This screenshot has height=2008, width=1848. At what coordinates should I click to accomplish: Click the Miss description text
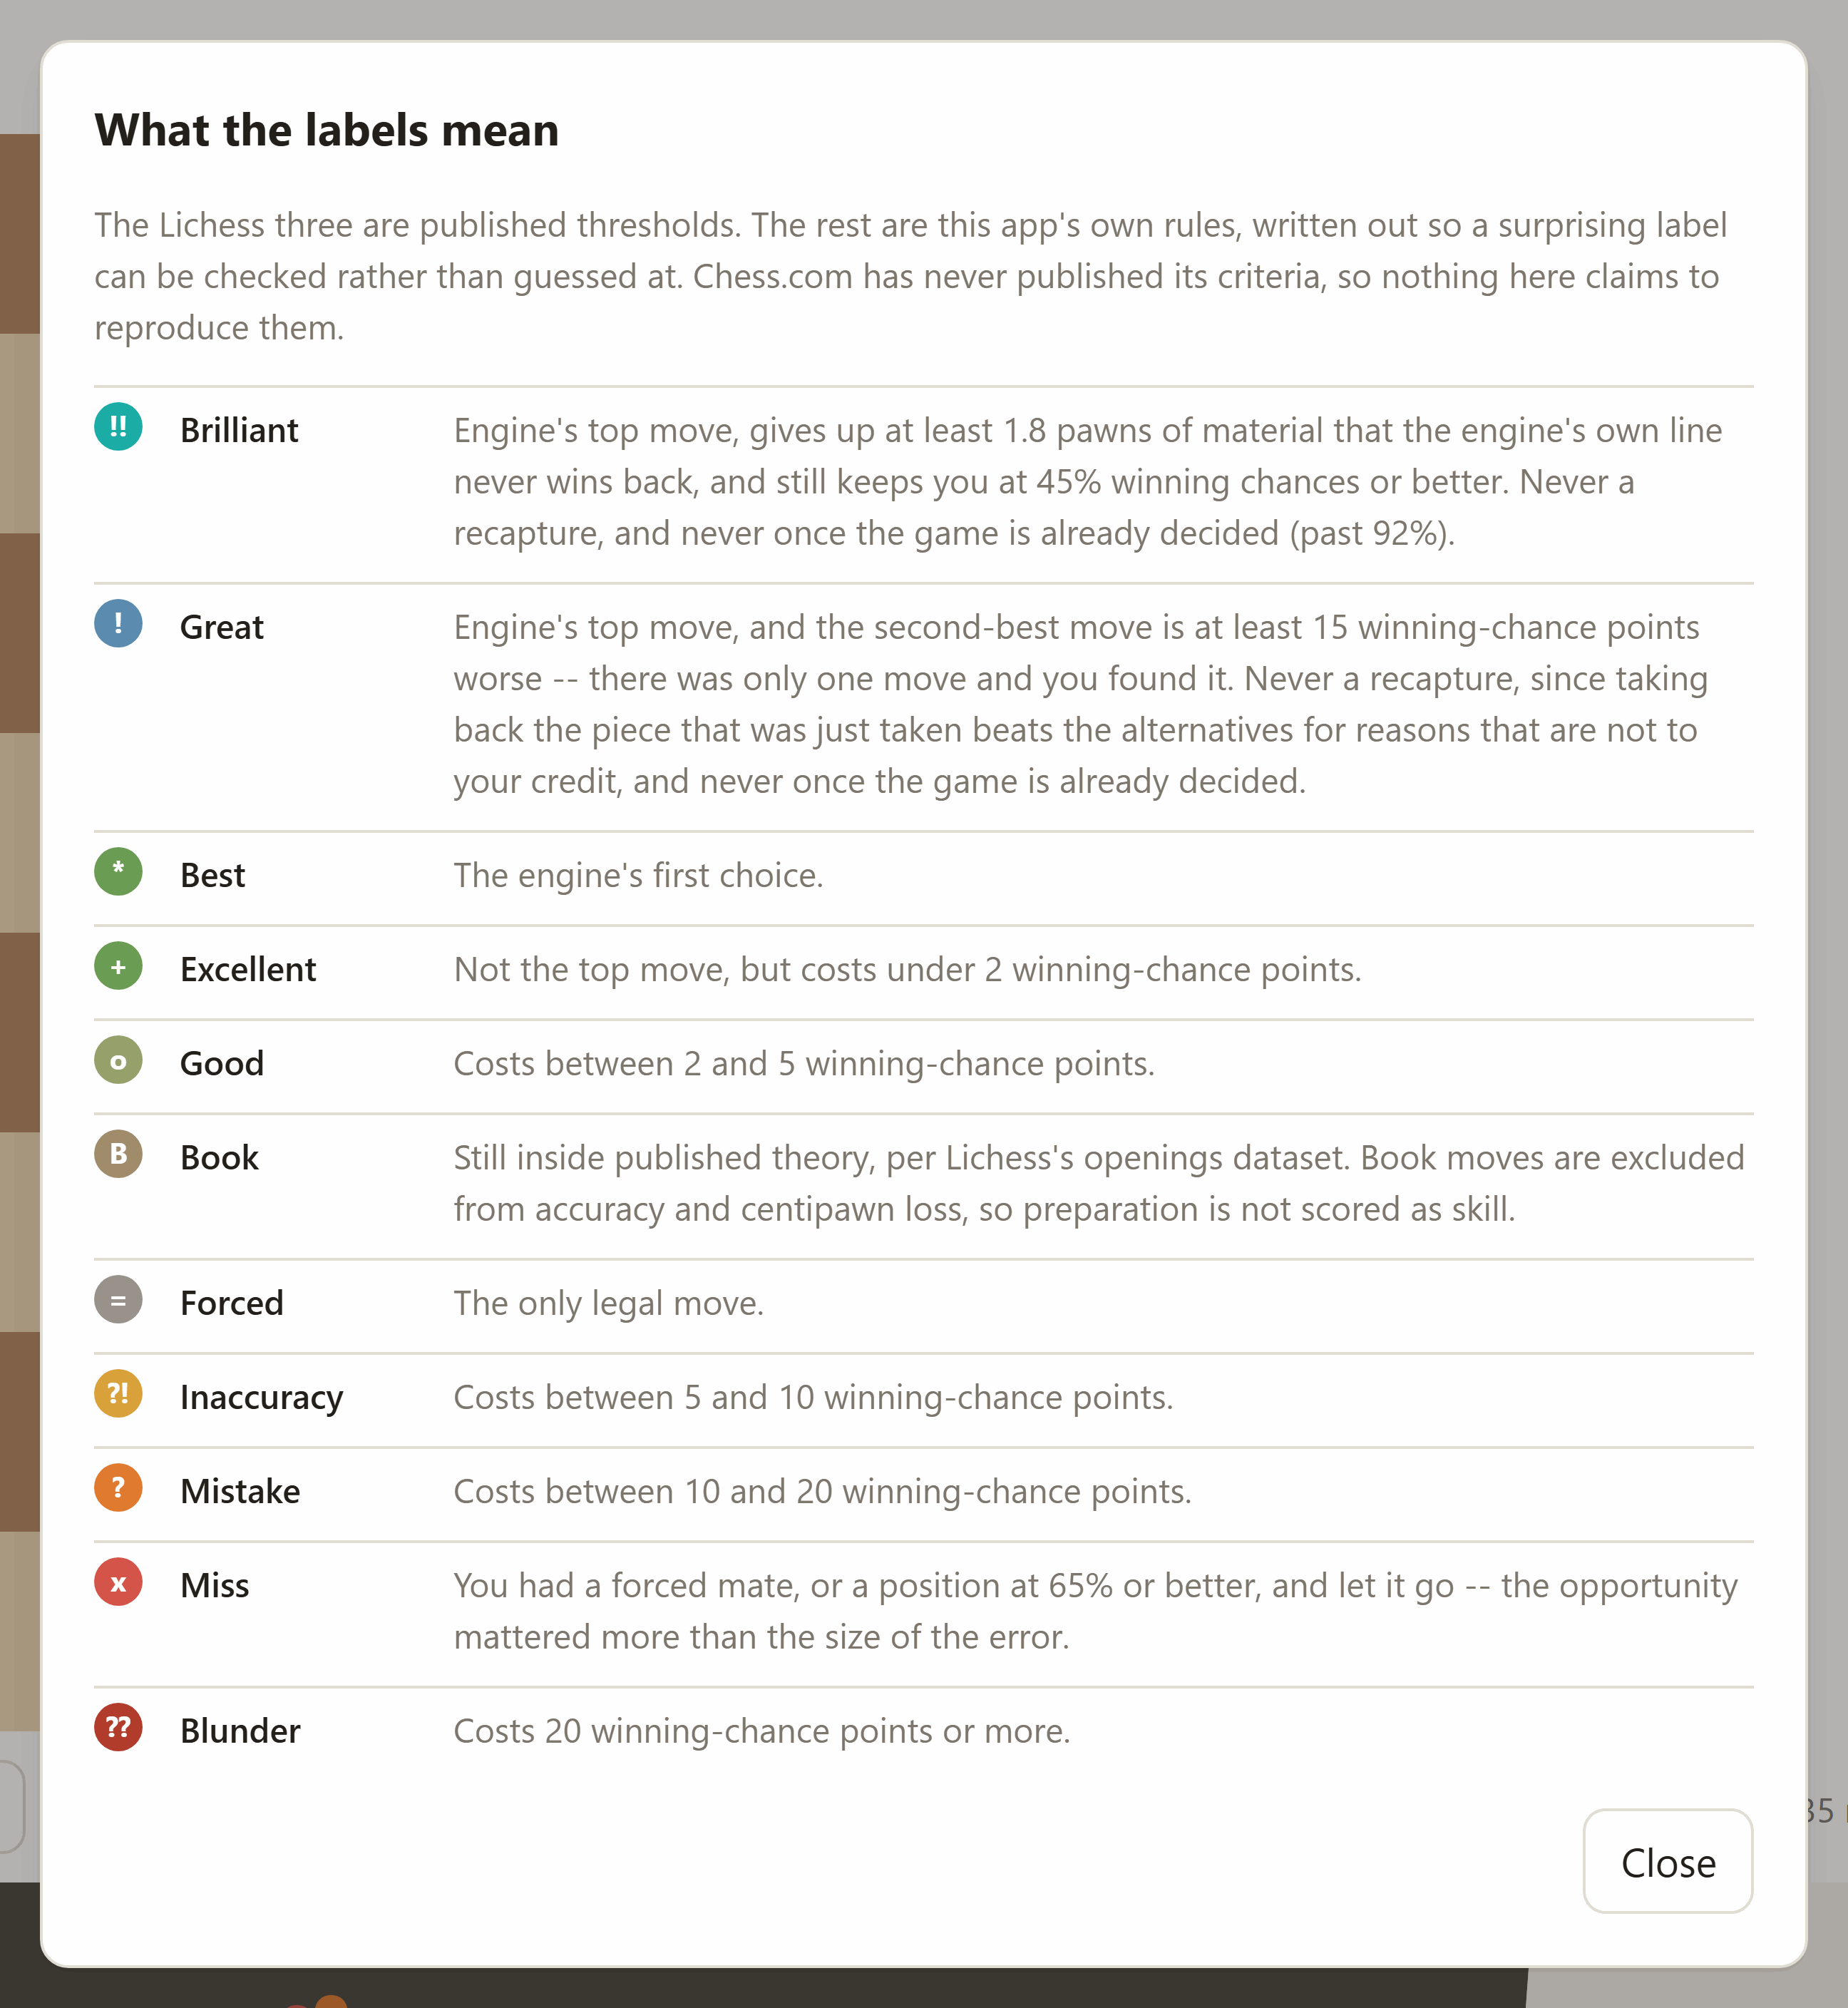1096,1611
